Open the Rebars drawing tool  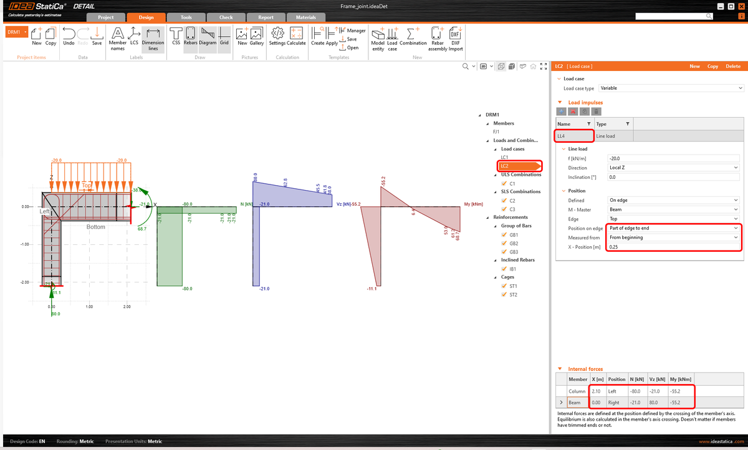click(x=190, y=36)
